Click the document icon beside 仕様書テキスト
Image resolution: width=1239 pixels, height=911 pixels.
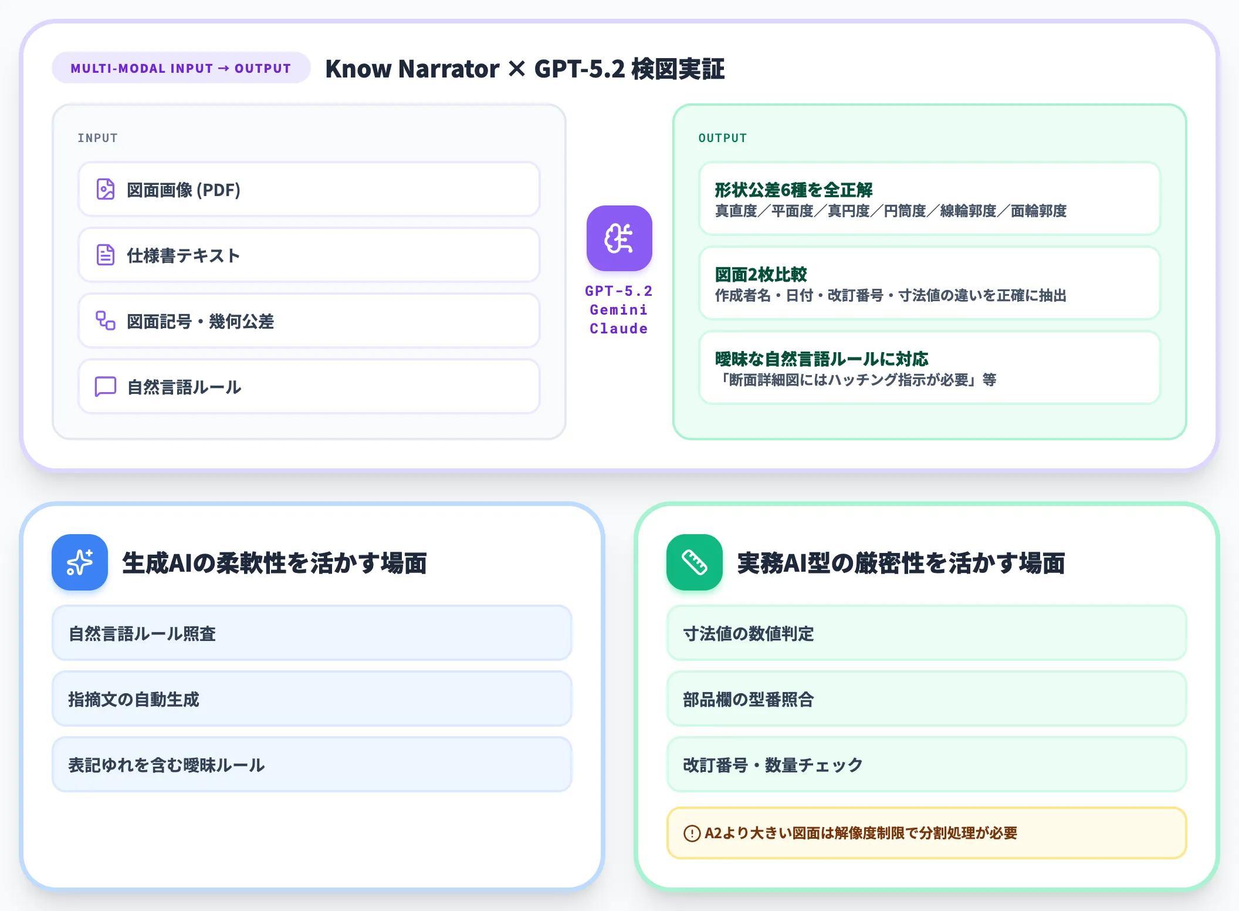tap(106, 255)
